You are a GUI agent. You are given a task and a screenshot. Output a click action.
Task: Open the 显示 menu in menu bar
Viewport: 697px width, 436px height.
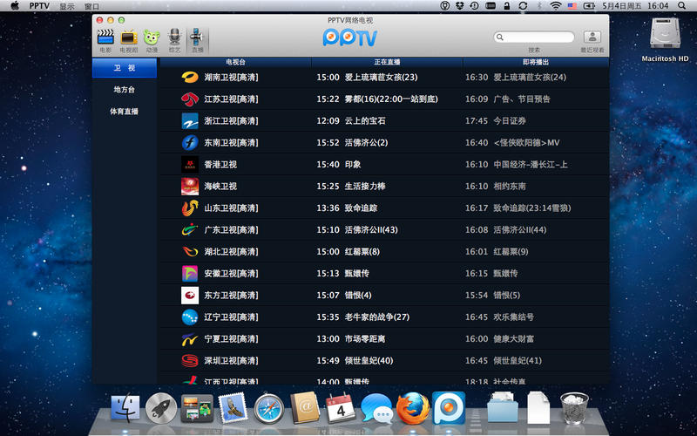(67, 6)
